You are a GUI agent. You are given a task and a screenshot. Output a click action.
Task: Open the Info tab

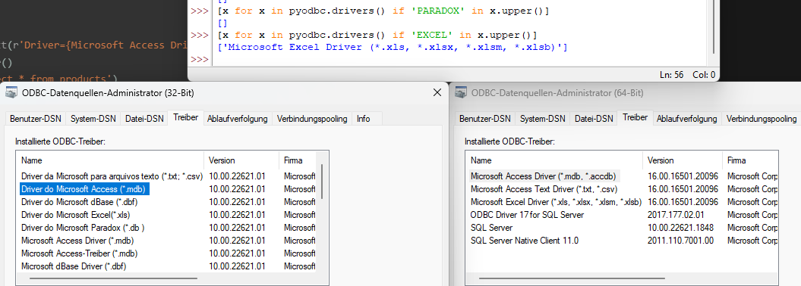tap(363, 119)
